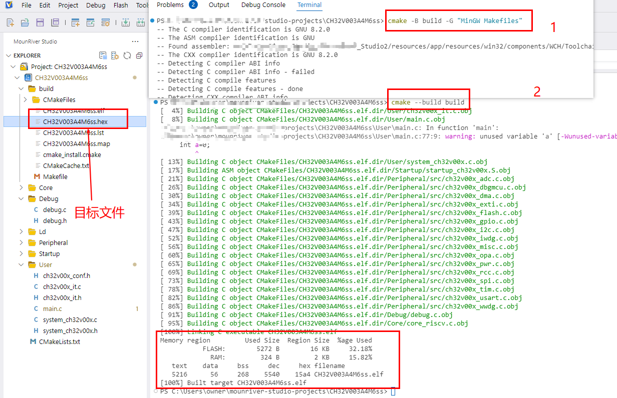The height and width of the screenshot is (398, 617).
Task: Collapse the build folder
Action: tap(21, 88)
